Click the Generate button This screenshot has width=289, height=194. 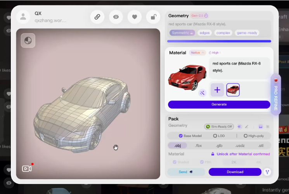[x=219, y=105]
